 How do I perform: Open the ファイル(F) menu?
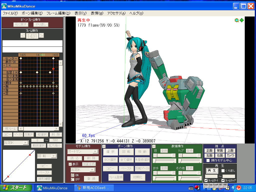[x=10, y=13]
